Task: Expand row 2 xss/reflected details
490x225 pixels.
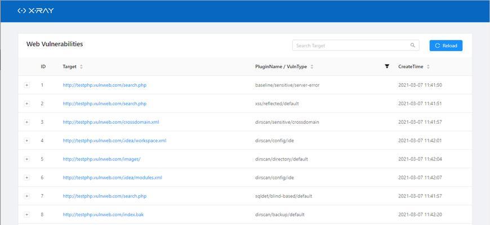Action: 27,103
